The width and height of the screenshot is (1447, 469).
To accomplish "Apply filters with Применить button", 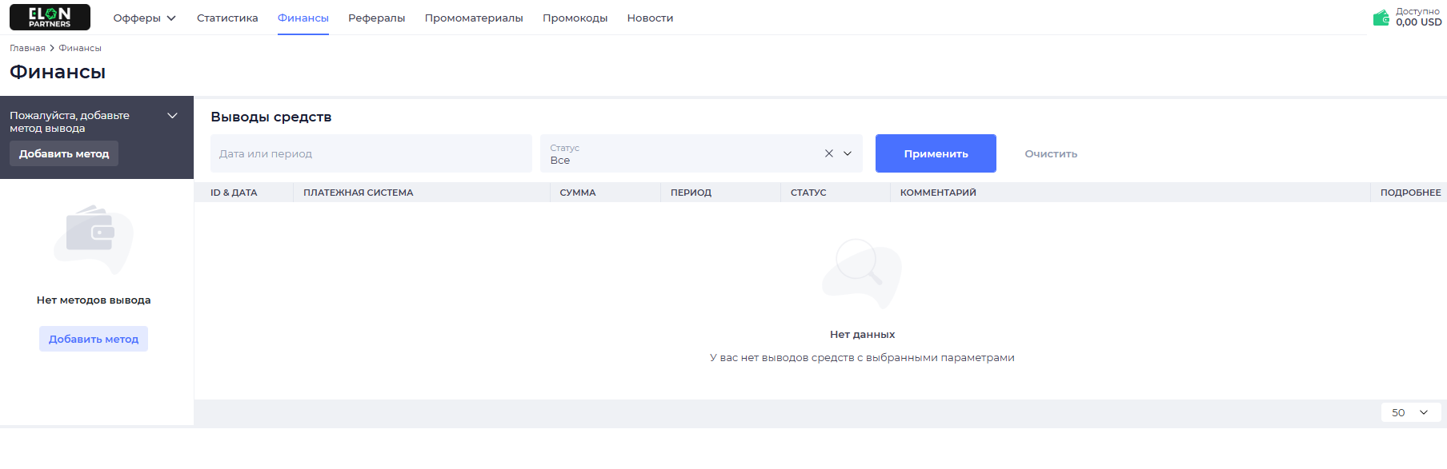I will pos(936,153).
